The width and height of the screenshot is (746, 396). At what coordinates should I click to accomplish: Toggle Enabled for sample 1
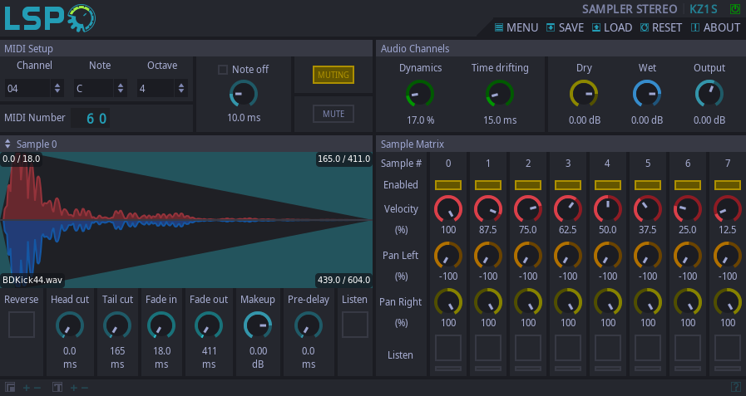(x=488, y=184)
